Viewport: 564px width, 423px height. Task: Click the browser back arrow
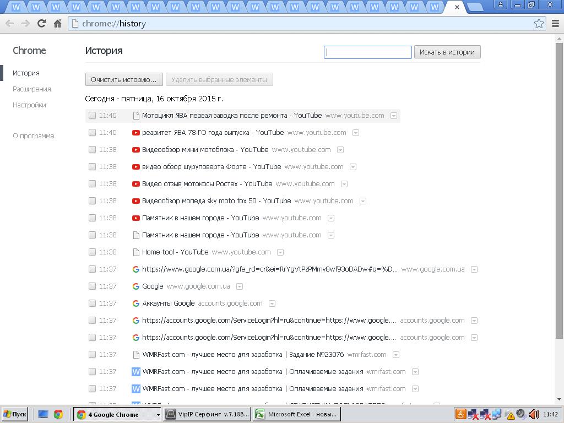pos(10,24)
